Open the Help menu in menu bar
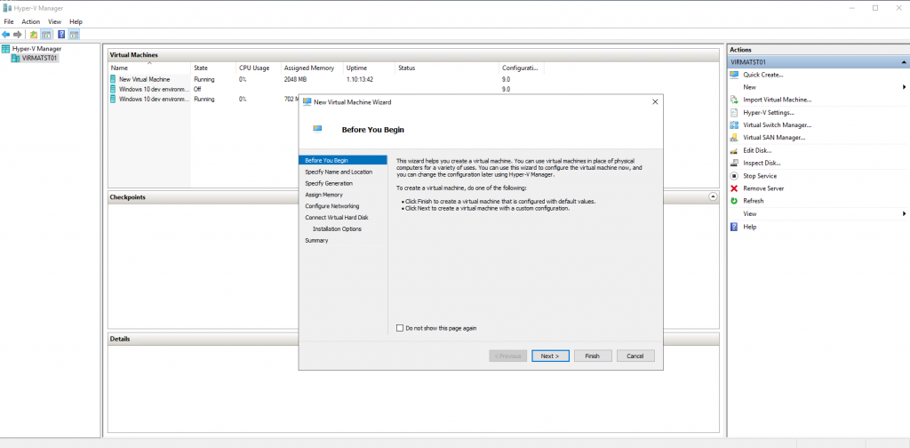Image resolution: width=910 pixels, height=448 pixels. point(76,21)
